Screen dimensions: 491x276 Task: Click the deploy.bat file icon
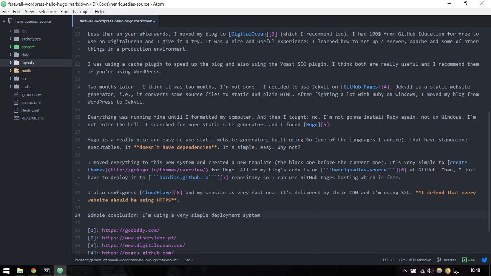click(16, 110)
